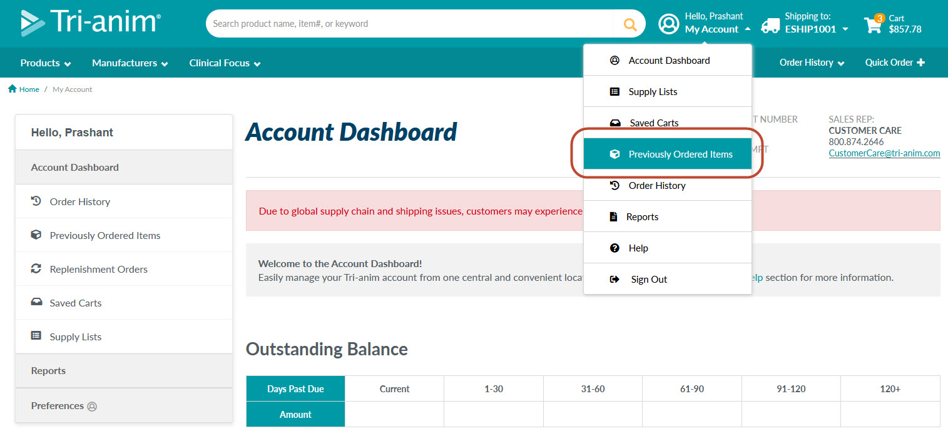This screenshot has height=441, width=948.
Task: Click the Account Dashboard icon in dropdown menu
Action: click(614, 60)
